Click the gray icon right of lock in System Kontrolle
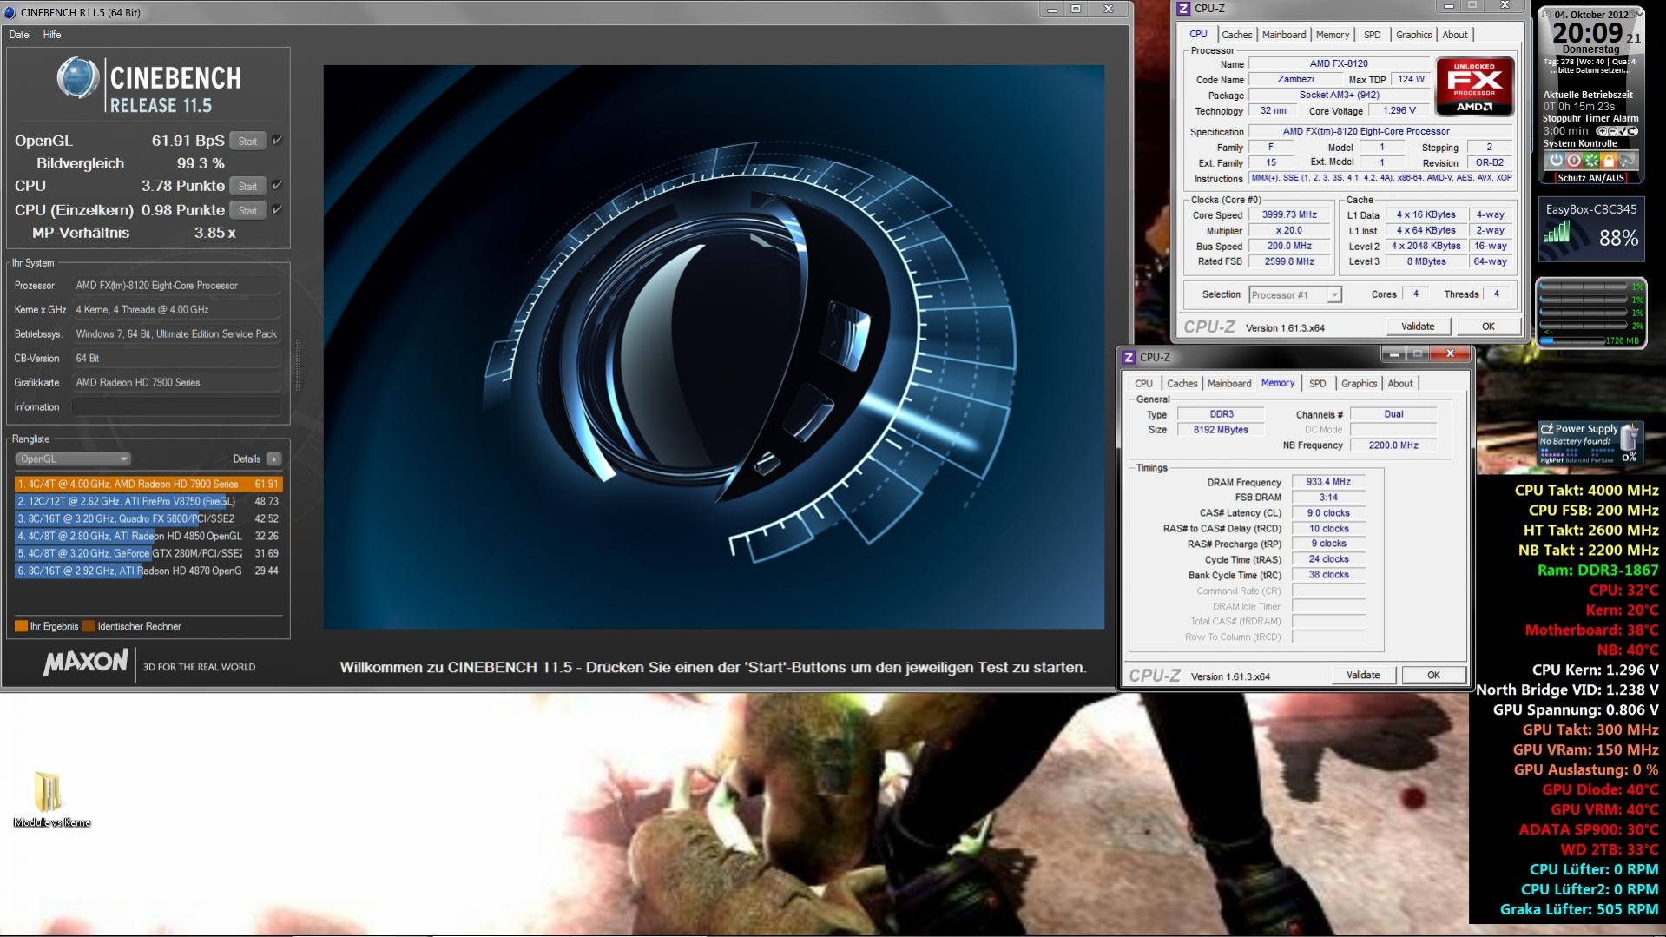 click(x=1627, y=161)
